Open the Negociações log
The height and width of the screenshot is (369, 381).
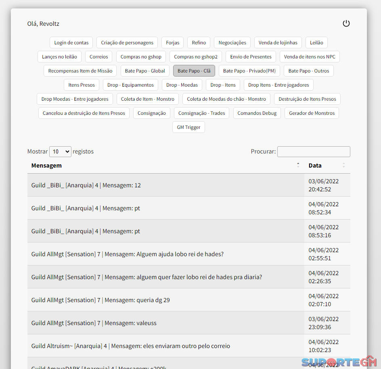(232, 43)
